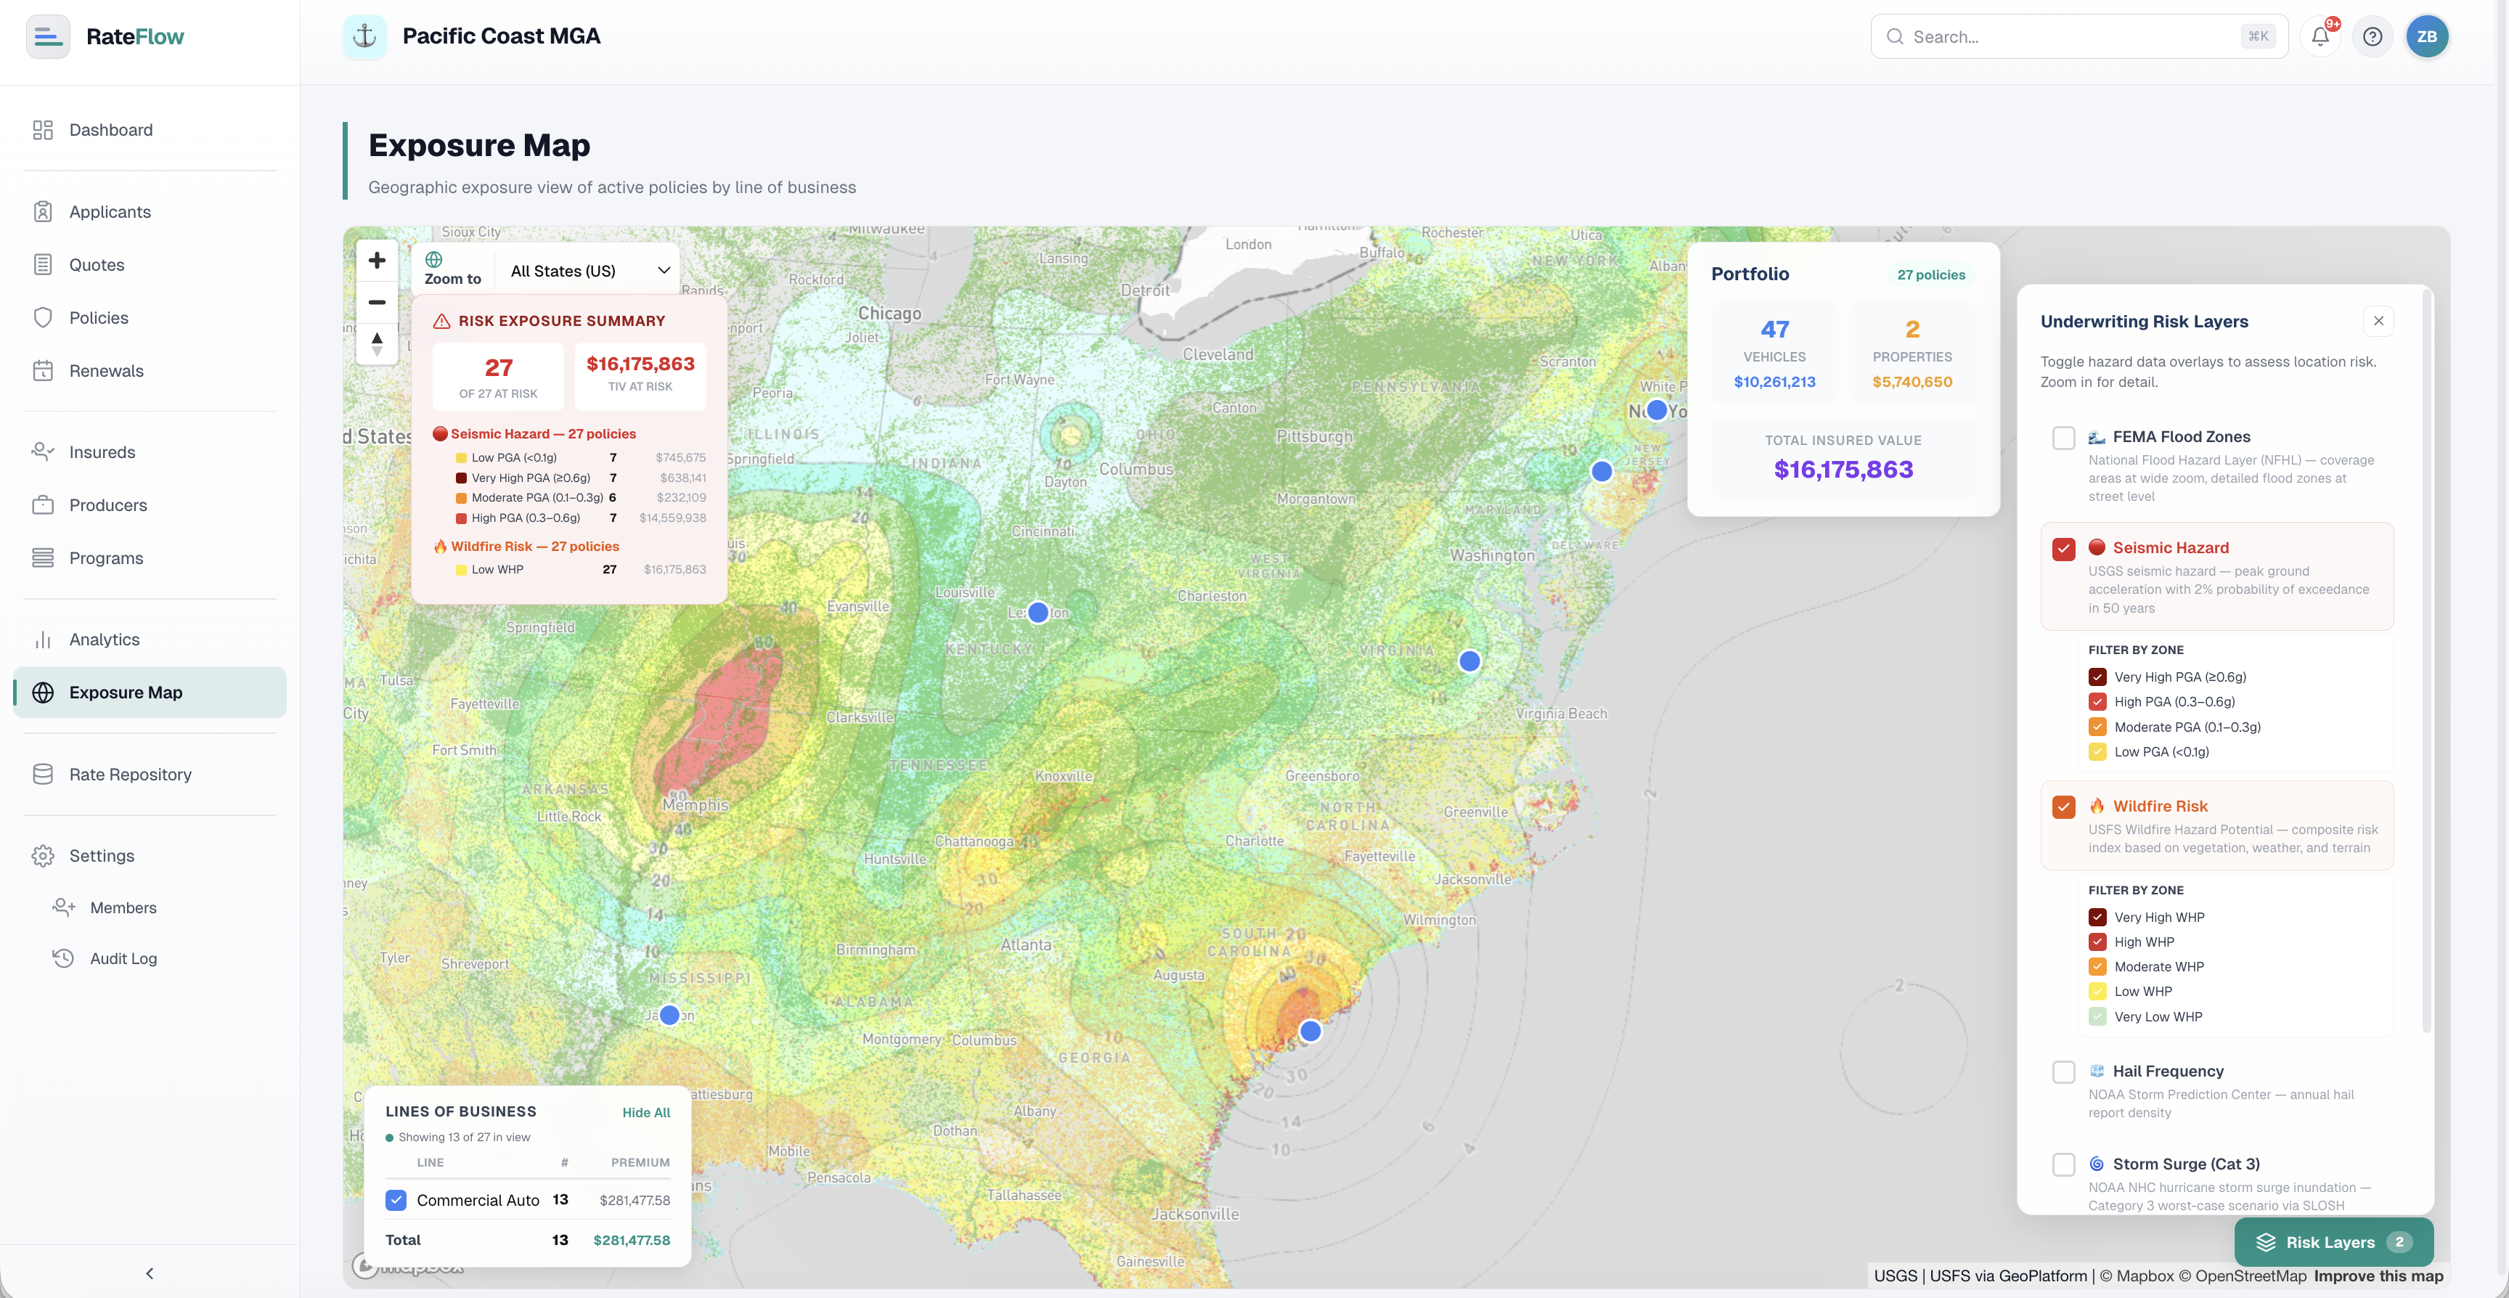The image size is (2509, 1298).
Task: Uncheck the High WHP zone filter
Action: coord(2097,942)
